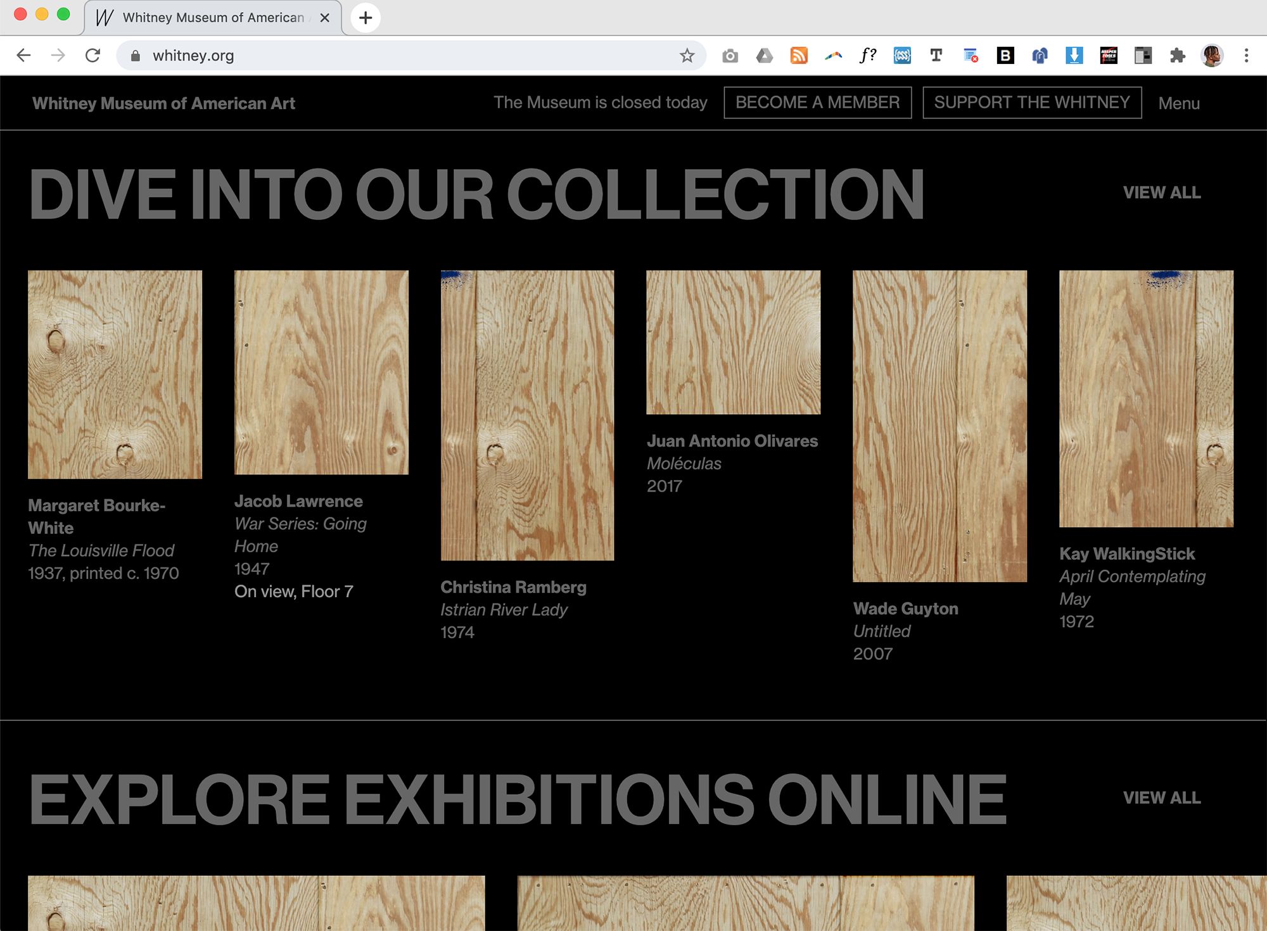Click the artist name Juan Antonio Olivares
The width and height of the screenshot is (1267, 931).
click(732, 441)
